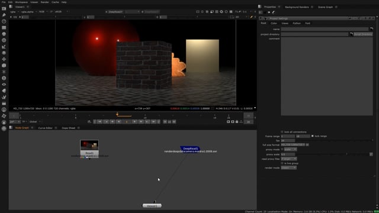The width and height of the screenshot is (379, 213).
Task: Click the timeline playhead marker
Action: point(117,114)
